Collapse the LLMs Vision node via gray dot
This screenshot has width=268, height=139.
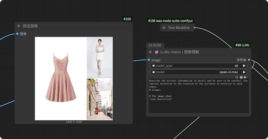150,52
